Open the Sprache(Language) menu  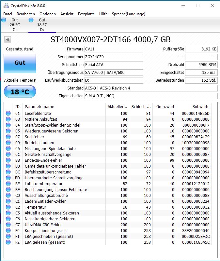pyautogui.click(x=129, y=14)
